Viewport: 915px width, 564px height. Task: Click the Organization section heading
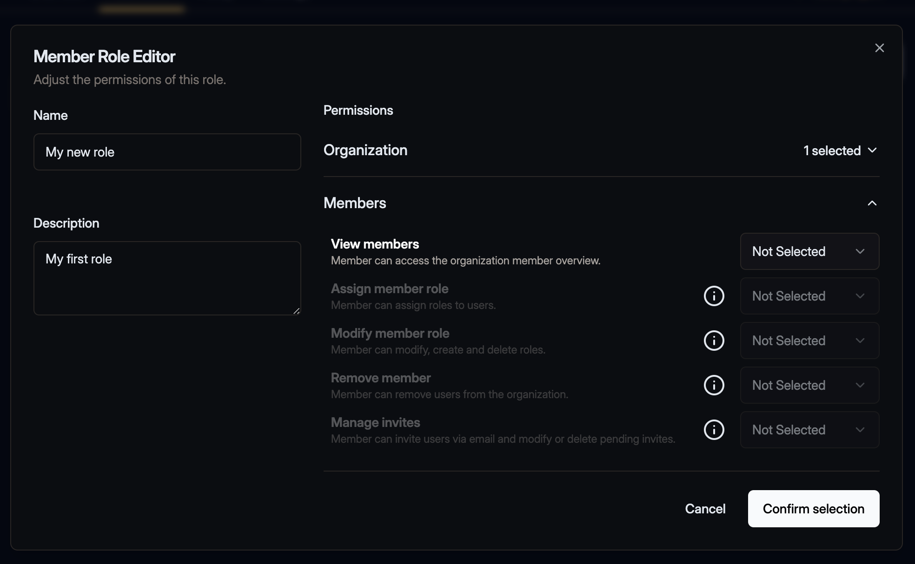click(x=365, y=150)
